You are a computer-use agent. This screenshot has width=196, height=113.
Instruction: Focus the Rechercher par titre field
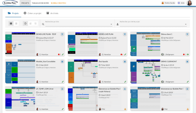79,23
